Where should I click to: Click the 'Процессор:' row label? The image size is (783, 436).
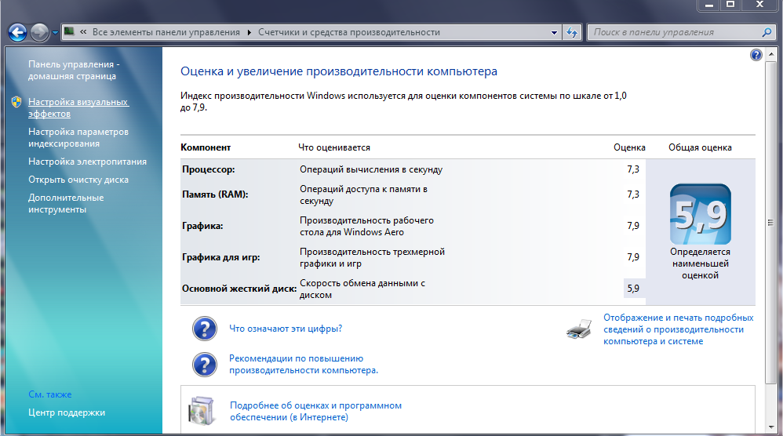(x=208, y=169)
